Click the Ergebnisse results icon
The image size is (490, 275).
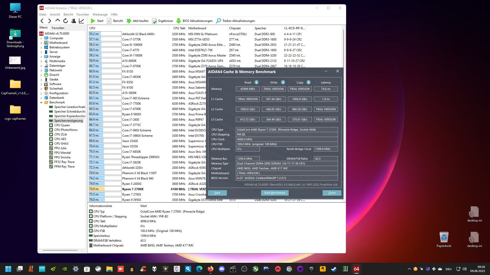tap(154, 21)
